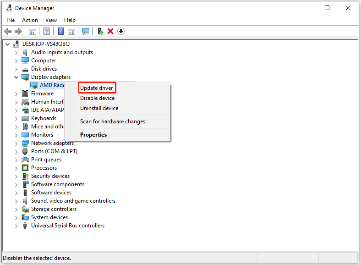Viewport: 361px width, 265px height.
Task: Click the show/hide console tree icon
Action: point(33,31)
